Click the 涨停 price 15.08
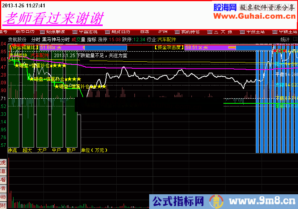 coord(115,40)
